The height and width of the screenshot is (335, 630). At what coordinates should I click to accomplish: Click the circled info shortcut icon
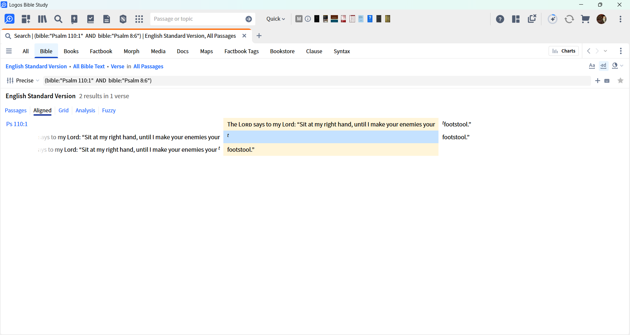click(x=308, y=19)
